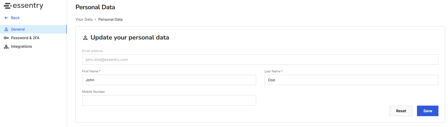Save the personal data changes
This screenshot has width=448, height=127.
tap(428, 111)
